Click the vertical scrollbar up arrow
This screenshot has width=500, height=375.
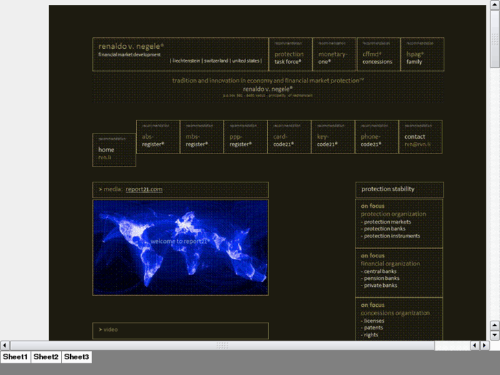click(x=495, y=5)
